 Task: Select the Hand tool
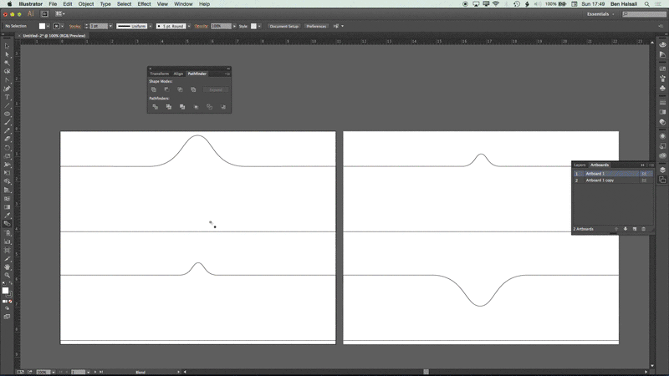[x=7, y=267]
